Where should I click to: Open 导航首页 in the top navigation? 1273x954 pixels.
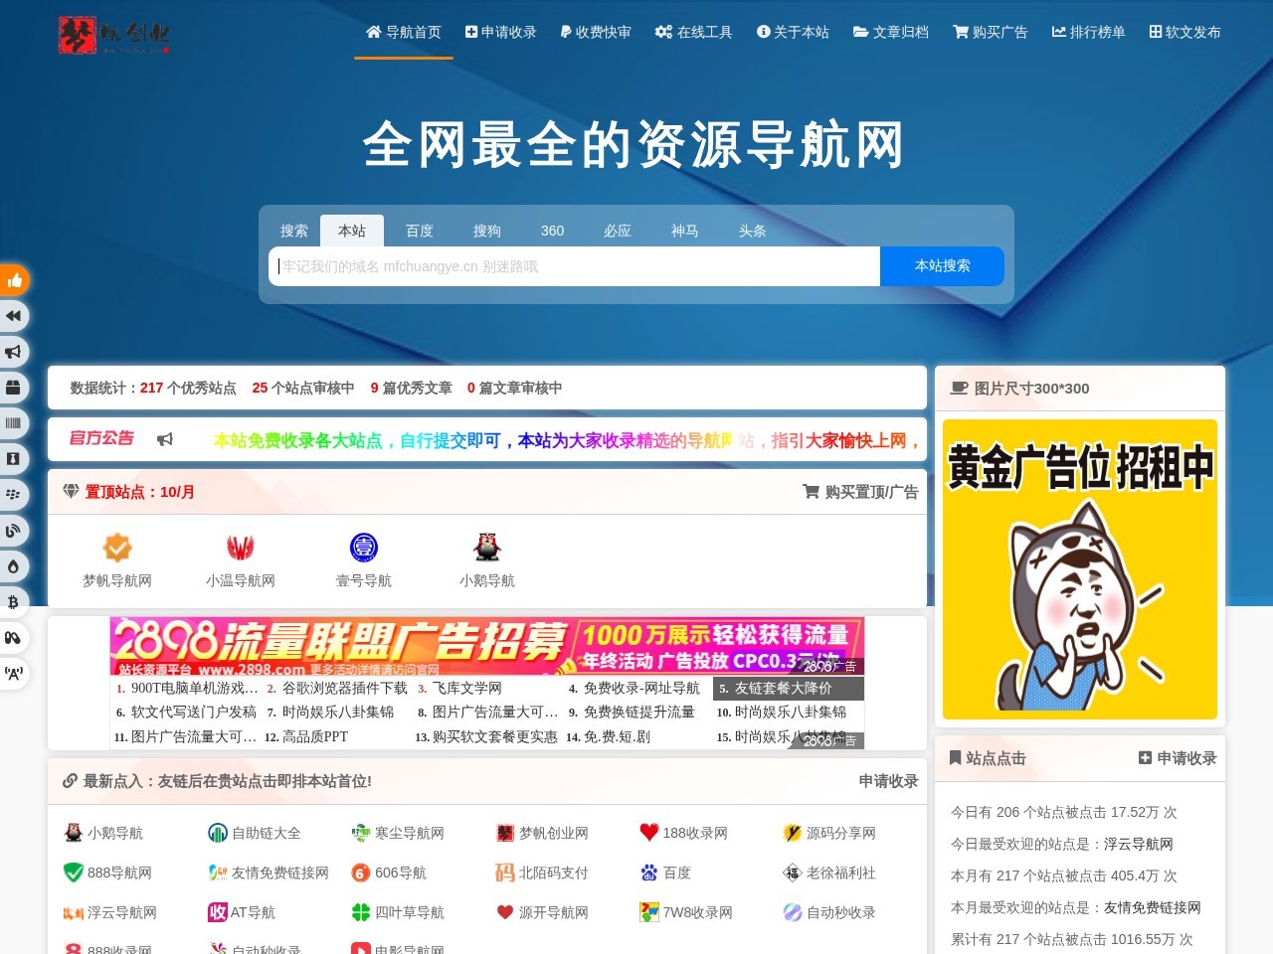(x=404, y=32)
